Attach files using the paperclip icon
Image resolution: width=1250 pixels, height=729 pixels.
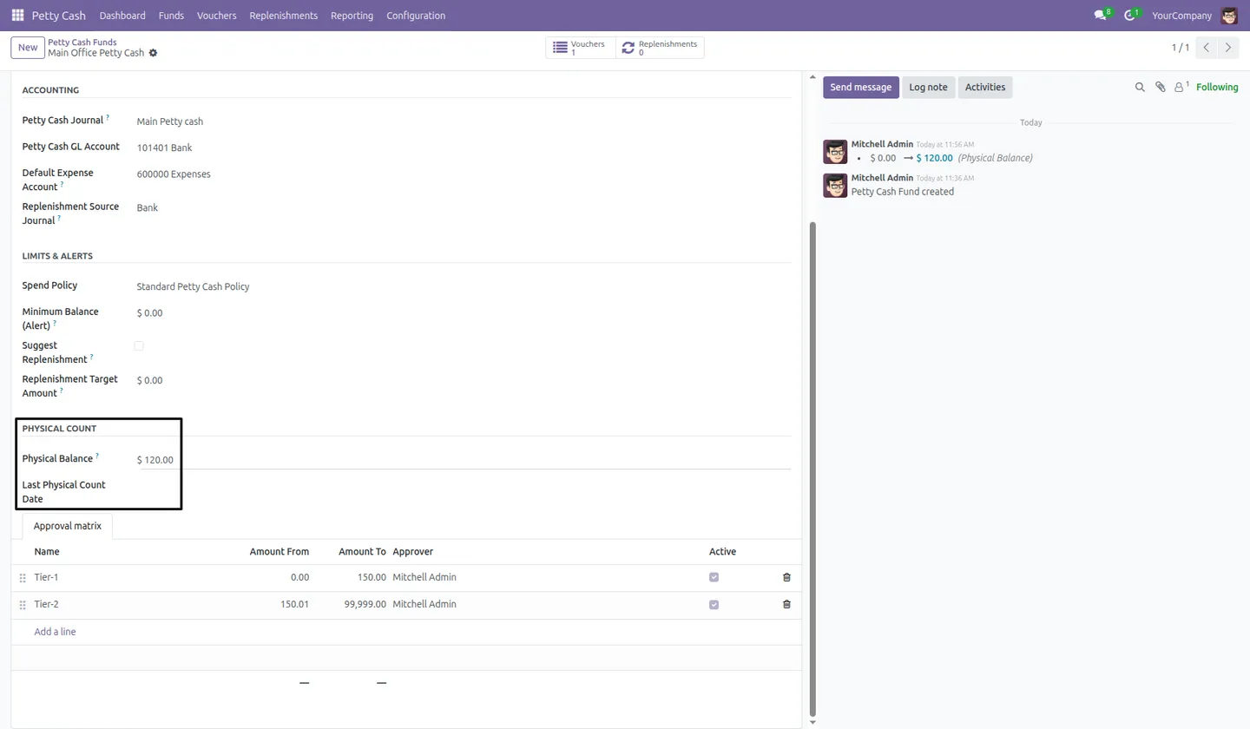(x=1160, y=87)
